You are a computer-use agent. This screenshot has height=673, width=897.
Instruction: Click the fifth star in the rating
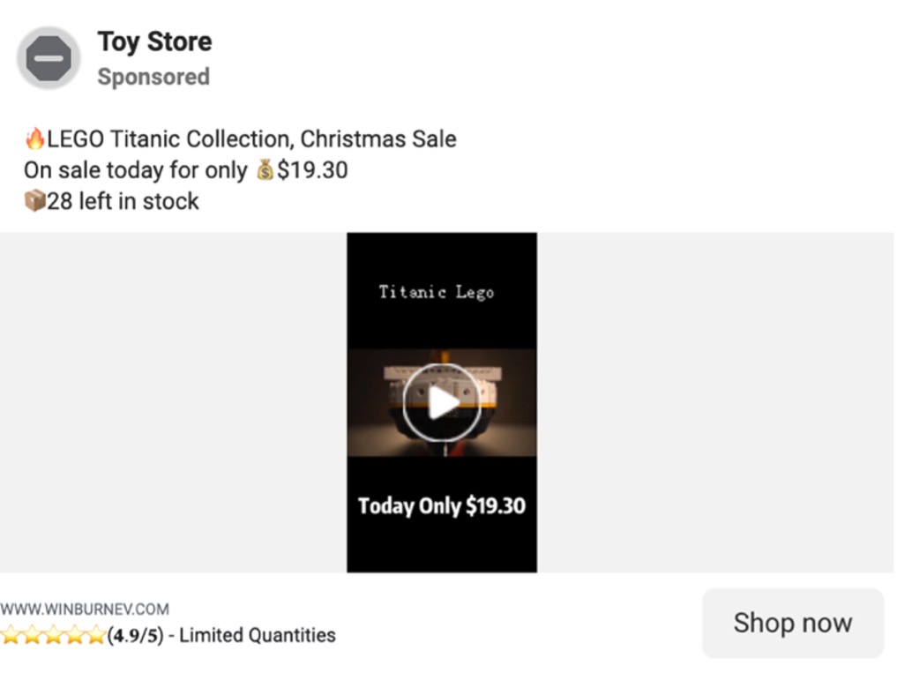(x=95, y=635)
